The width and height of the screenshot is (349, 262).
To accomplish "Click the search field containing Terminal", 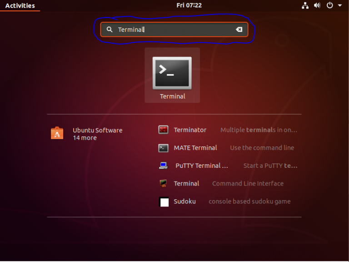I will tap(173, 30).
